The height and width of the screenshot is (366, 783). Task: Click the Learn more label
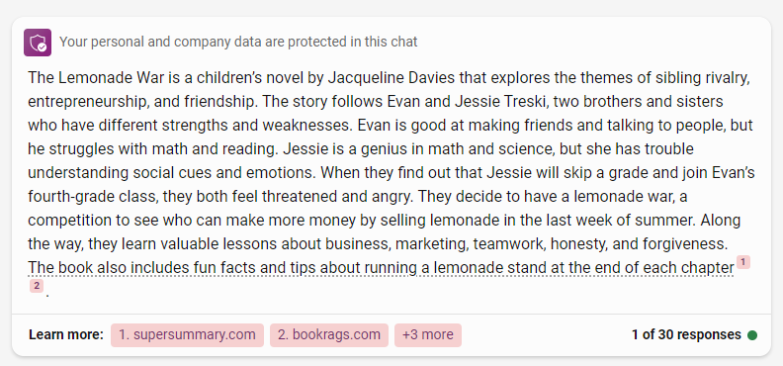[x=66, y=335]
